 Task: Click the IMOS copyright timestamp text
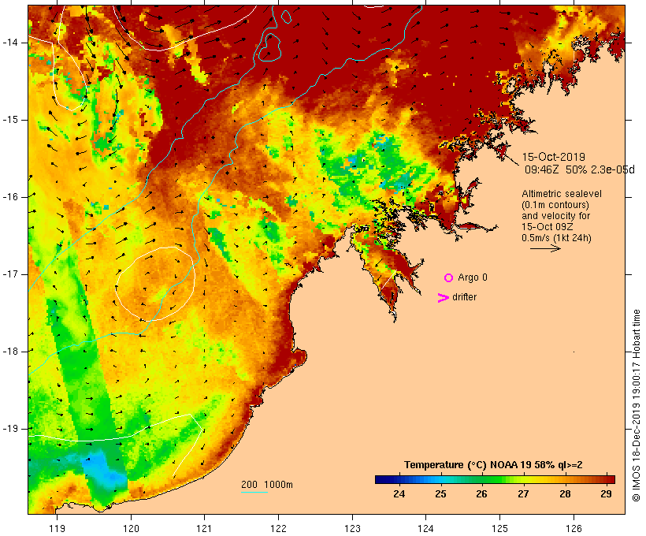click(x=636, y=405)
